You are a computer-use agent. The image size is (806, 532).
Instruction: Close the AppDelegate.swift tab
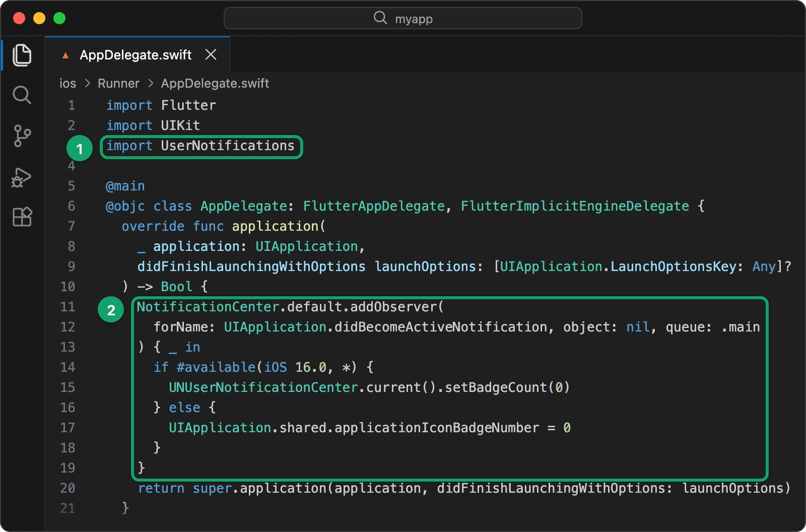point(211,54)
